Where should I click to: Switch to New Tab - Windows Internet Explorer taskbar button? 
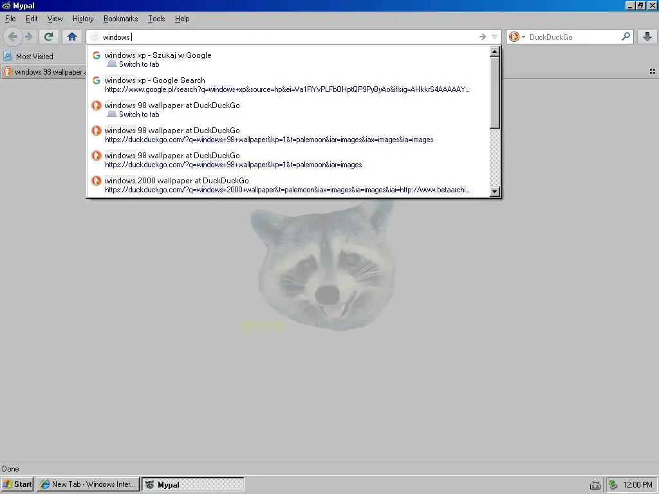[x=88, y=484]
